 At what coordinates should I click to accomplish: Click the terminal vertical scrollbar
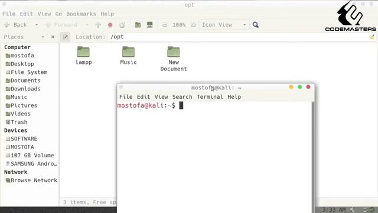click(x=313, y=157)
